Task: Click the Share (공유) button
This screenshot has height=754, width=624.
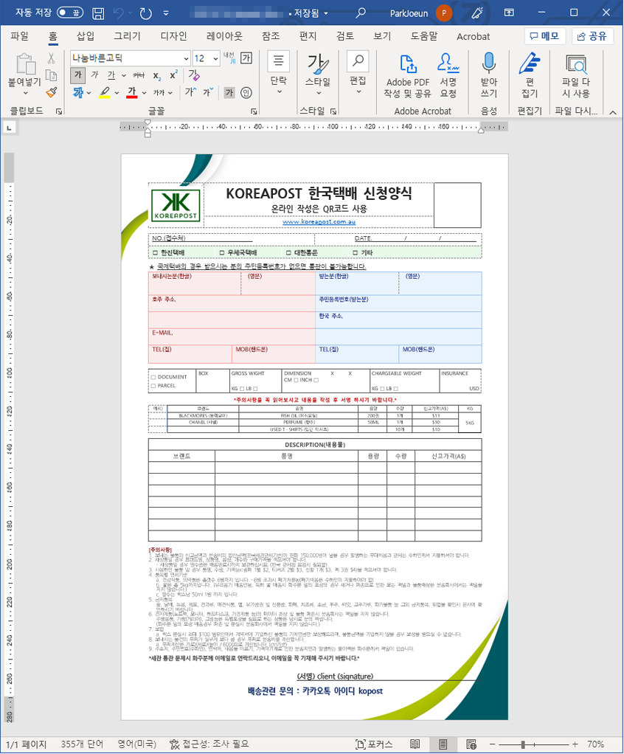Action: [592, 36]
